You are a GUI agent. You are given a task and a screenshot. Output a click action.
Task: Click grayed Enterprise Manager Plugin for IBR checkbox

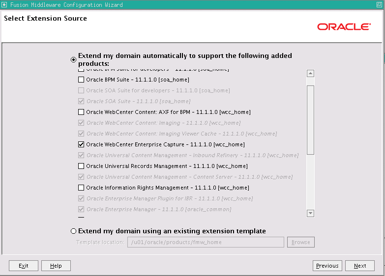pyautogui.click(x=81, y=198)
